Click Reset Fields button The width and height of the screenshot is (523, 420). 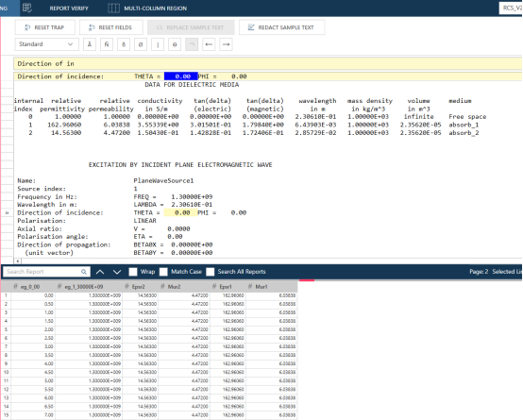(111, 27)
